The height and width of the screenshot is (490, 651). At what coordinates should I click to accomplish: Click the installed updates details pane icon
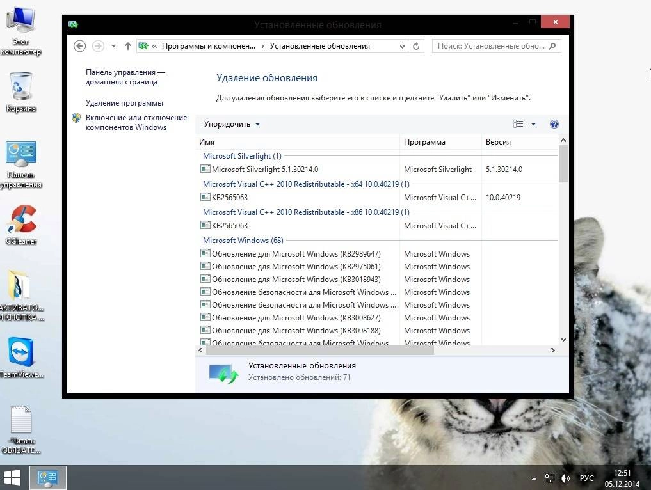[223, 372]
